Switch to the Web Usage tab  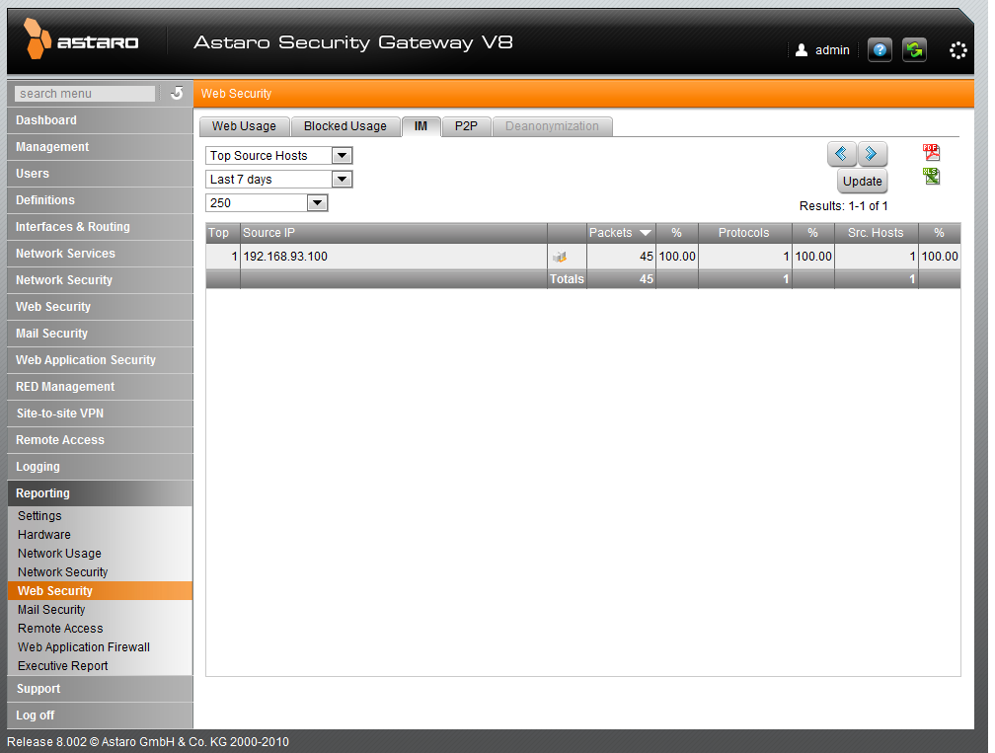tap(244, 126)
